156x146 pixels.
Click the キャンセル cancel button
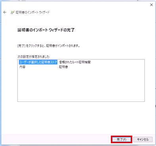(x=143, y=139)
